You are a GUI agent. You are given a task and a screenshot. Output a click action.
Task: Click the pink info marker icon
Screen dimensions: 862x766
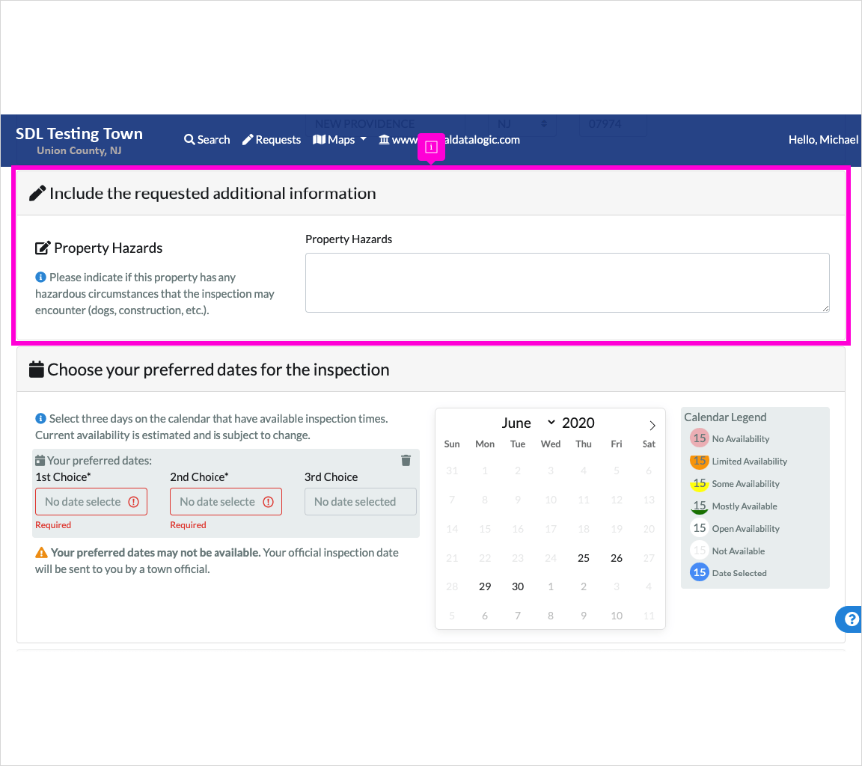[x=431, y=147]
